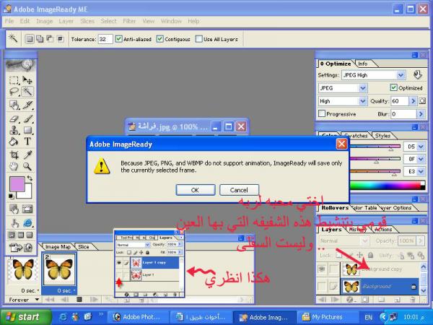
Task: Reset to default black and white colors
Action: click(12, 196)
